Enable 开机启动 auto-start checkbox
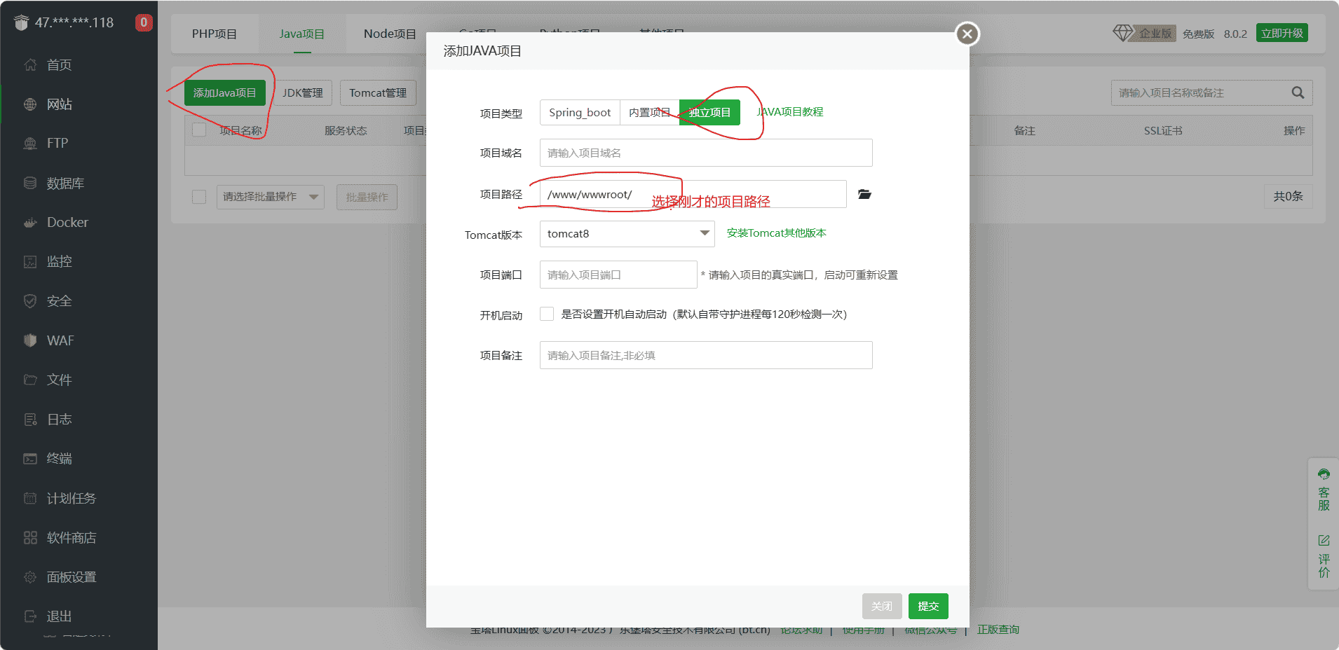 [546, 314]
